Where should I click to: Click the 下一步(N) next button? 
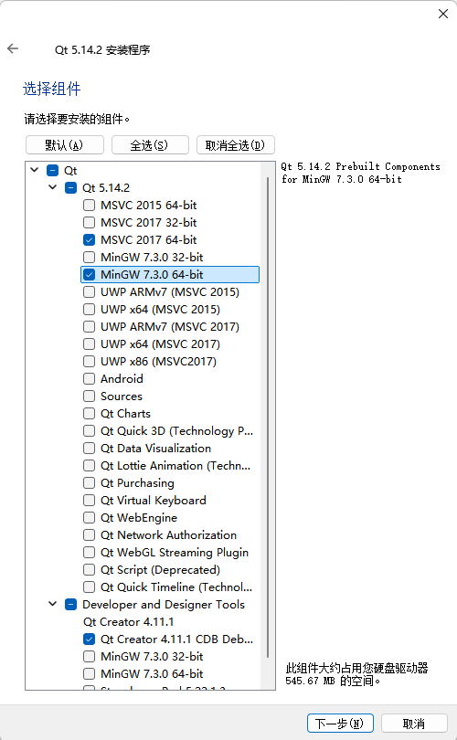pos(340,723)
